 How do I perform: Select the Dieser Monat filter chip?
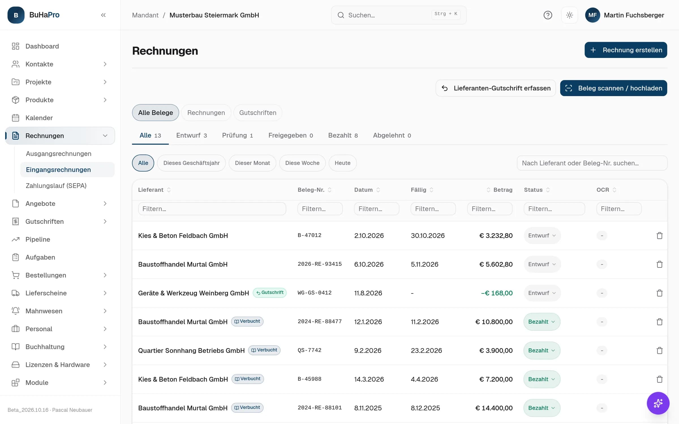(x=252, y=163)
